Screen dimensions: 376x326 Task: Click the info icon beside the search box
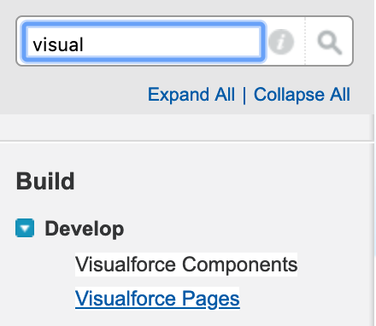pyautogui.click(x=281, y=42)
